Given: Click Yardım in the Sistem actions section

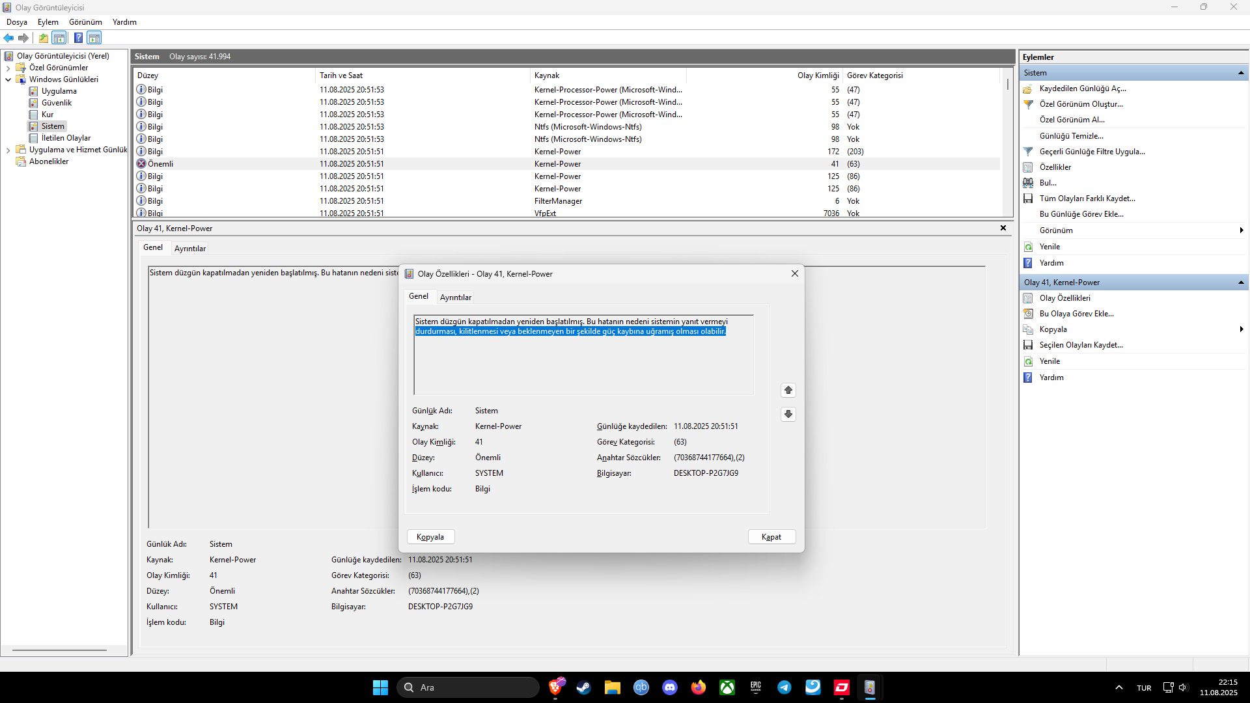Looking at the screenshot, I should 1051,263.
